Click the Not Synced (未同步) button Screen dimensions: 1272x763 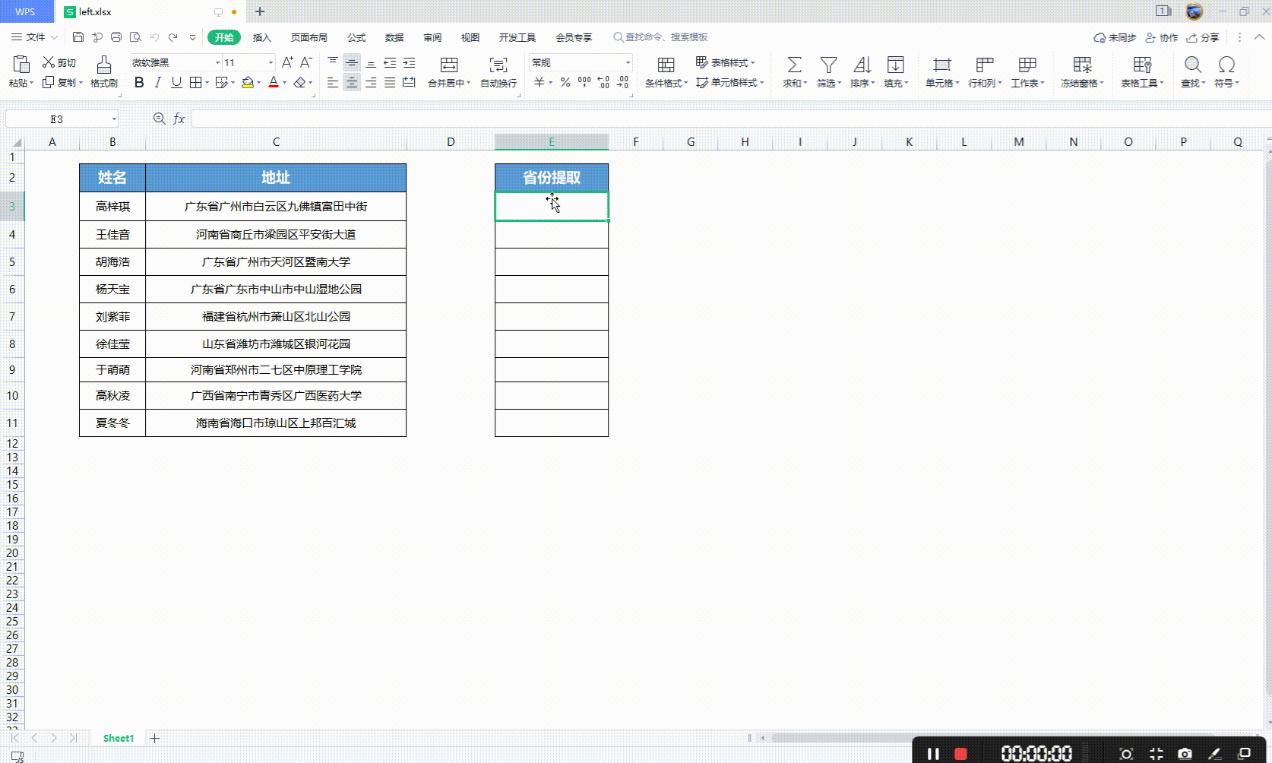pos(1115,37)
